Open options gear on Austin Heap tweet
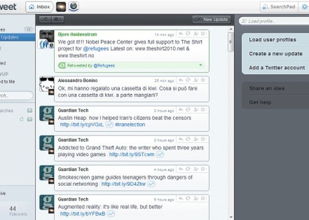The image size is (309, 220). [x=203, y=110]
